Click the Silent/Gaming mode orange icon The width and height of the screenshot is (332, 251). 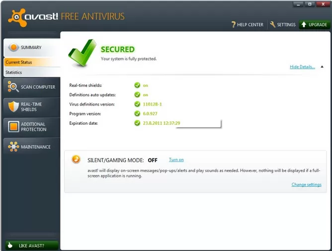click(x=76, y=159)
